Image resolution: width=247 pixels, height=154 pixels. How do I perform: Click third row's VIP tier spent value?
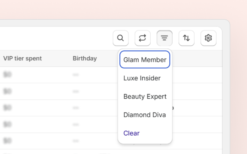tap(7, 108)
